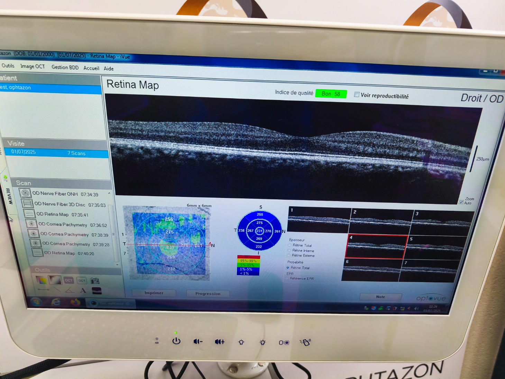
Task: Click the 95%-99% yellow legend swatch
Action: coord(248,261)
